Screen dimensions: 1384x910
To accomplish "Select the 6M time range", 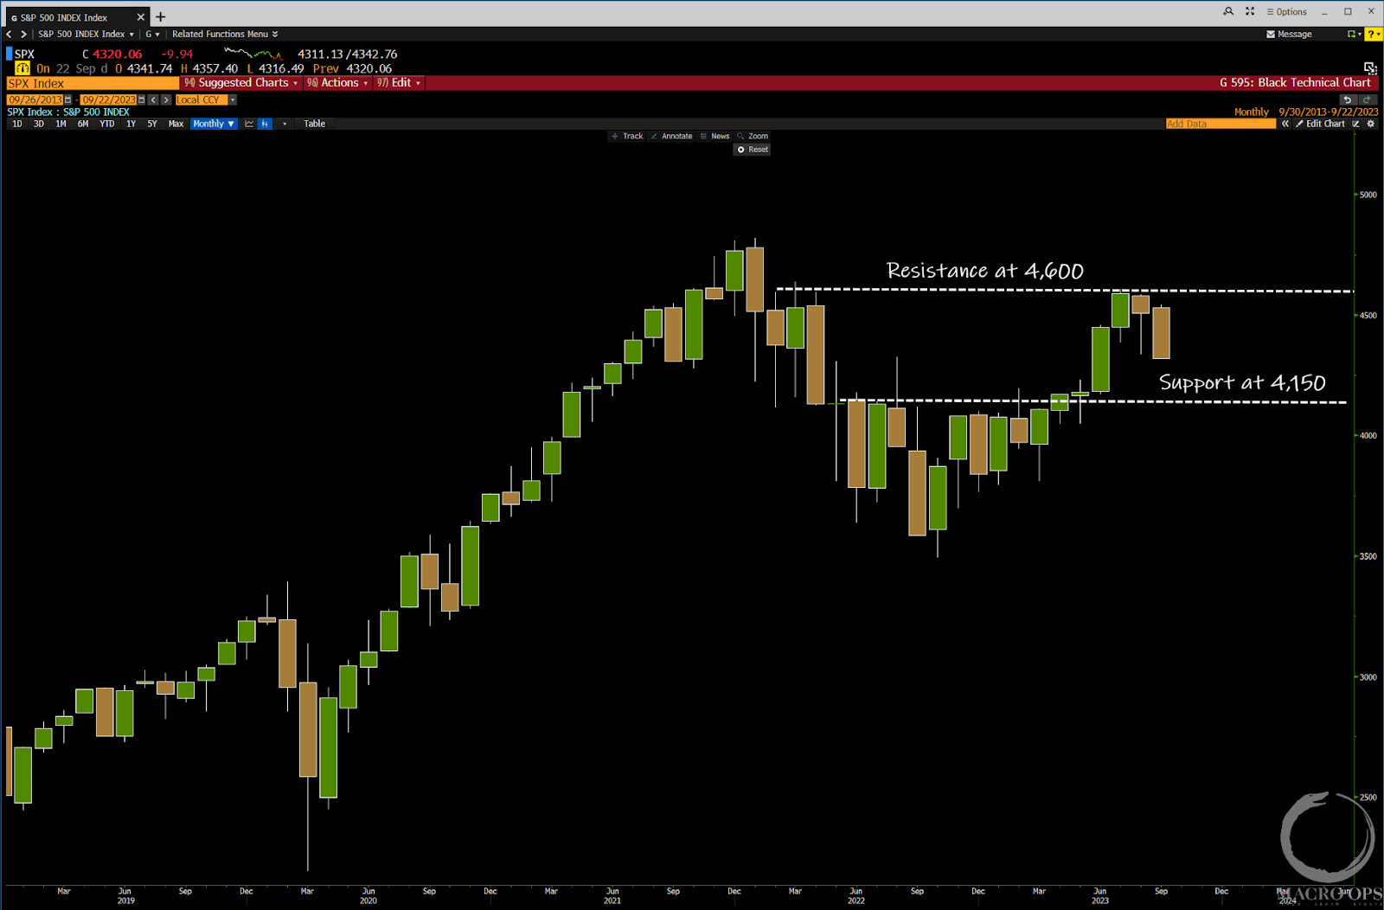I will 83,124.
